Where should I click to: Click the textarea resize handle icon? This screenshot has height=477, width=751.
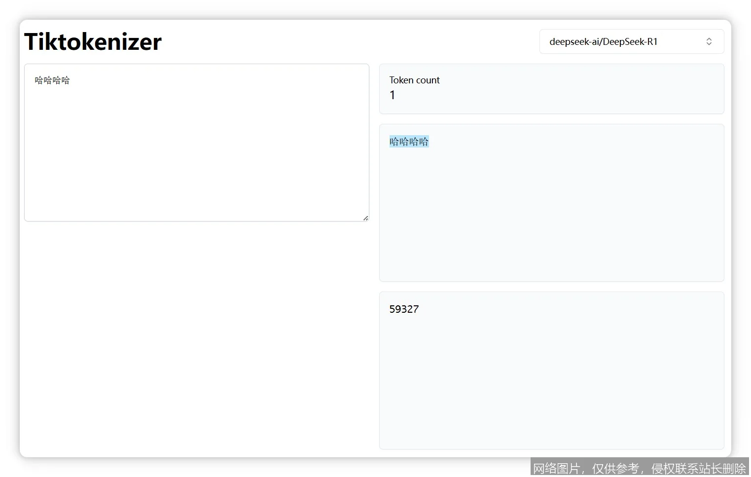point(365,218)
